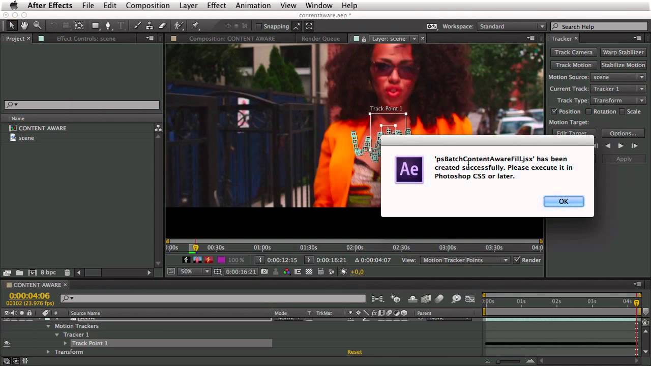Select the Rectangle shape tool

tap(96, 25)
